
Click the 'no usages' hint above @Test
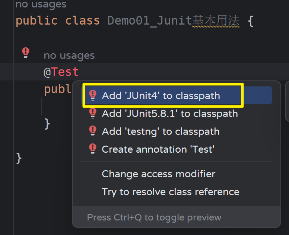click(x=69, y=55)
